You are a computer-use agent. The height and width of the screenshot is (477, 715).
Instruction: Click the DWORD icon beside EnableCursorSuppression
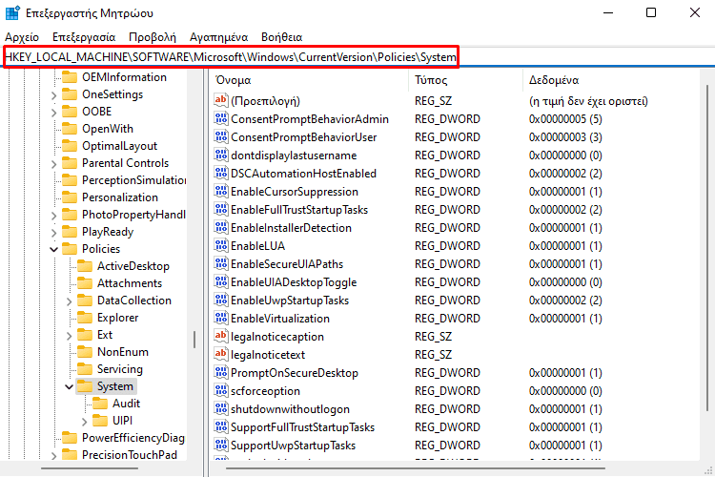[x=221, y=191]
